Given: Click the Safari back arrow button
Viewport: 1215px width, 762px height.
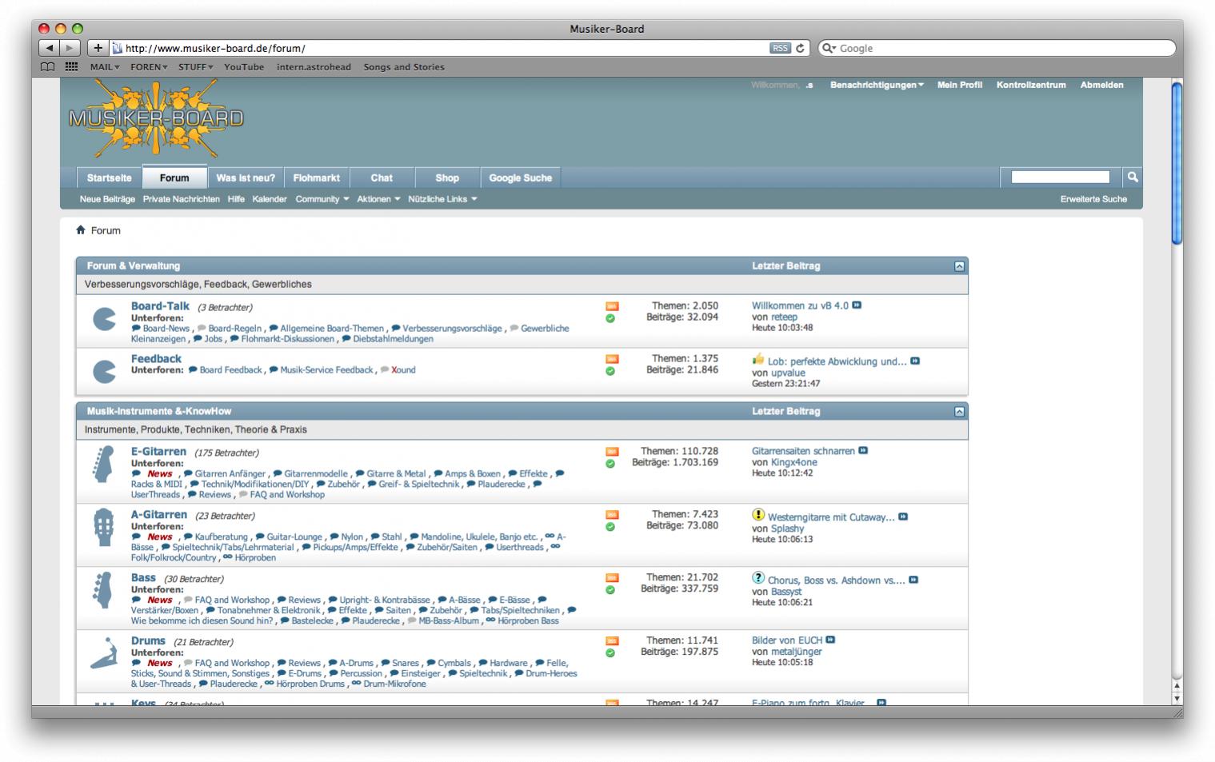Looking at the screenshot, I should [x=49, y=48].
